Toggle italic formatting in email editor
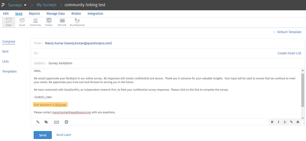Screen dimensions: 306x141 point(278,122)
